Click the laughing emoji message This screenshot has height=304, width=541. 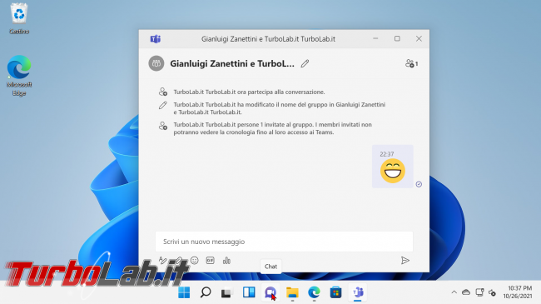tap(393, 171)
